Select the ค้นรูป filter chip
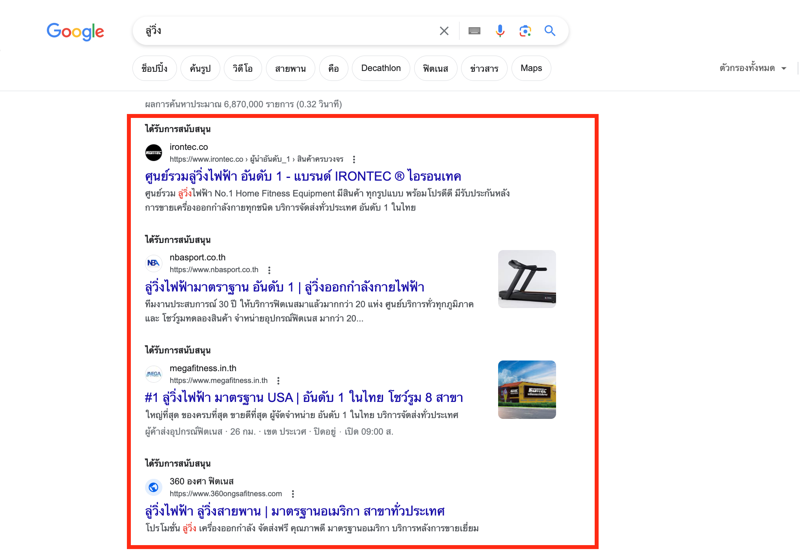Image resolution: width=800 pixels, height=553 pixels. (200, 68)
